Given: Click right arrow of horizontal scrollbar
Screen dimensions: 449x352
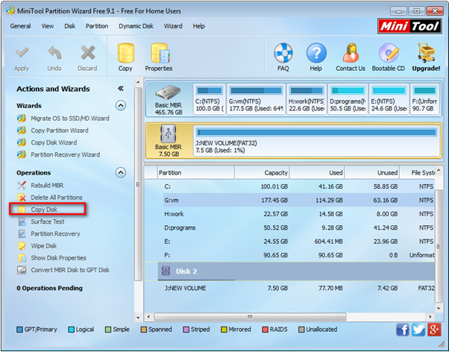Looking at the screenshot, I should tap(430, 316).
